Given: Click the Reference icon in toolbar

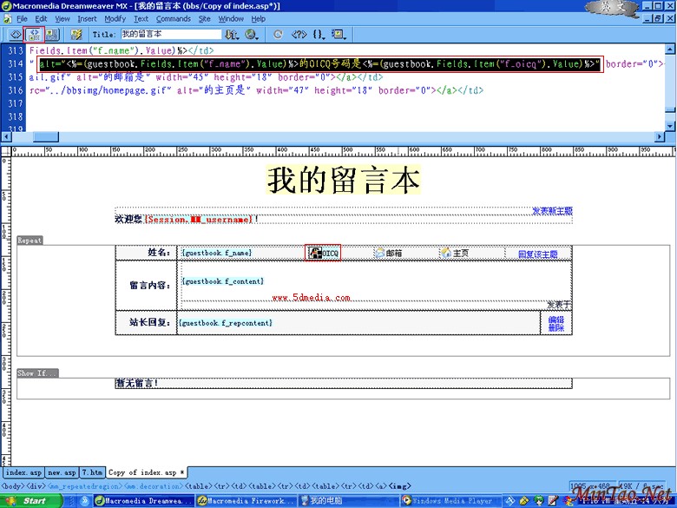Looking at the screenshot, I should click(299, 34).
